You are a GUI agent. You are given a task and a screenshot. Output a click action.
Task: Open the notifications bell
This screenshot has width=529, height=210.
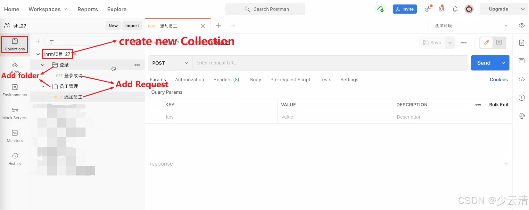[455, 9]
